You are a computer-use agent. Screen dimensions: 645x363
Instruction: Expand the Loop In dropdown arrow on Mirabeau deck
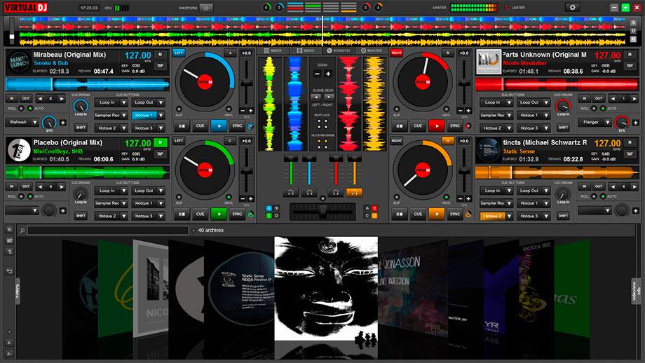(124, 102)
